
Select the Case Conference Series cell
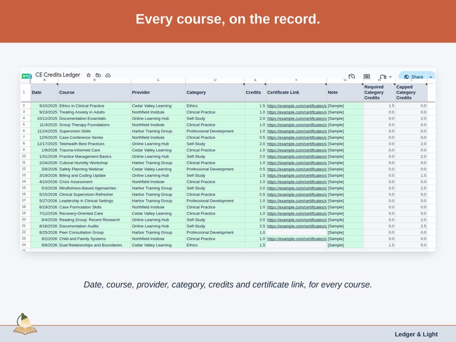click(95, 138)
